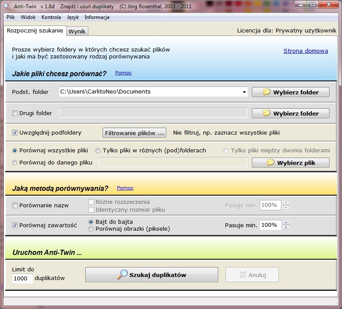Select Porównaj do danego pliku option
The image size is (342, 309).
(x=15, y=163)
